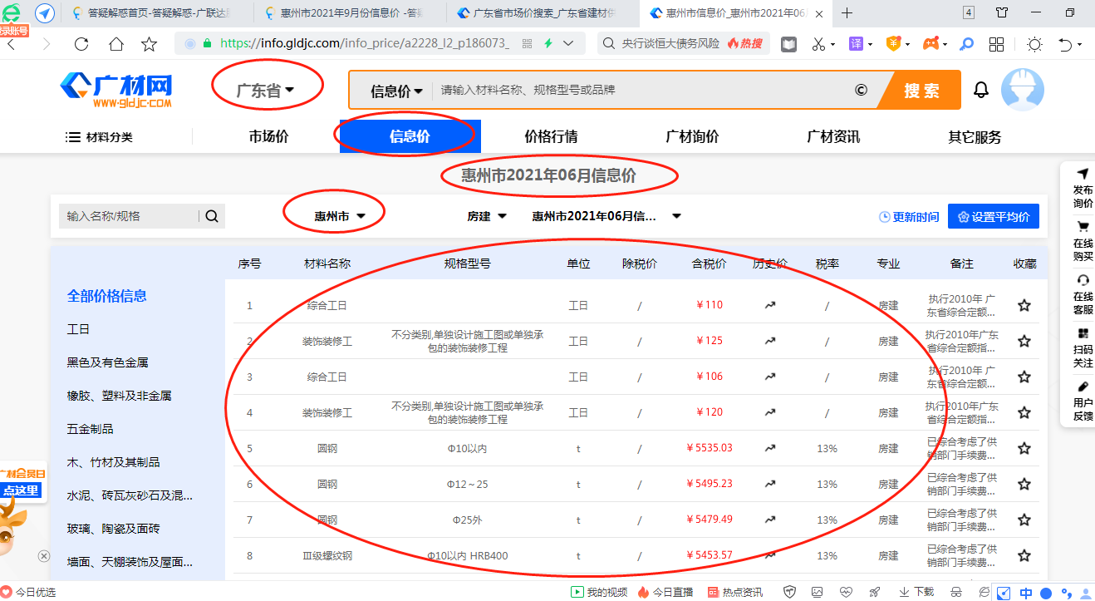Open notification bell on site header
Viewport: 1095px width, 601px height.
(x=981, y=90)
